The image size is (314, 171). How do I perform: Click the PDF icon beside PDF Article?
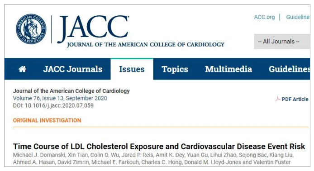[277, 99]
